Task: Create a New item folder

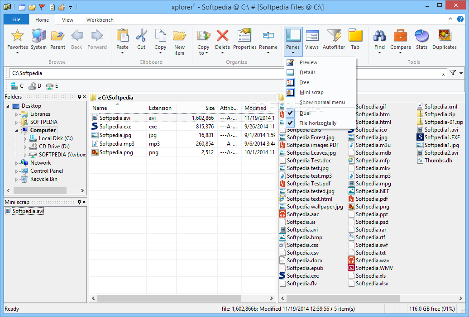Action: 179,36
